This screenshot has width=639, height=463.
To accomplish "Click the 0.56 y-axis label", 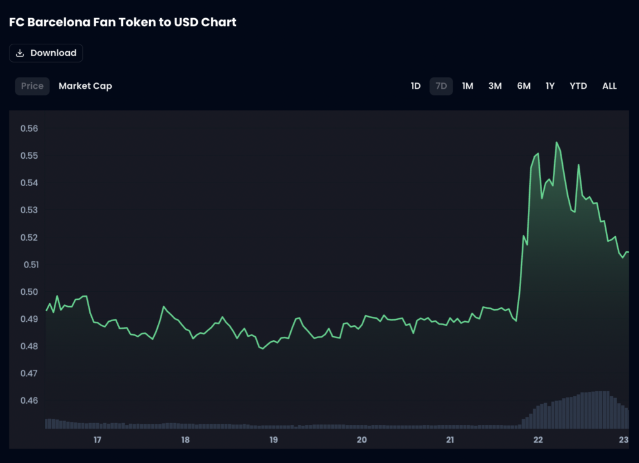I will [29, 129].
